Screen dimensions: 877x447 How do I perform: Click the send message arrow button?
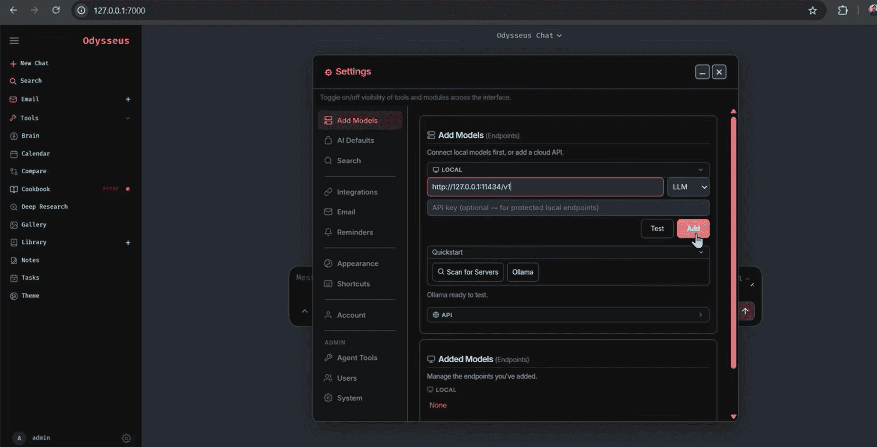[x=745, y=311]
